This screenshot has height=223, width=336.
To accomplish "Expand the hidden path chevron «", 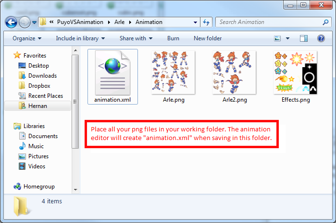I will coord(51,22).
